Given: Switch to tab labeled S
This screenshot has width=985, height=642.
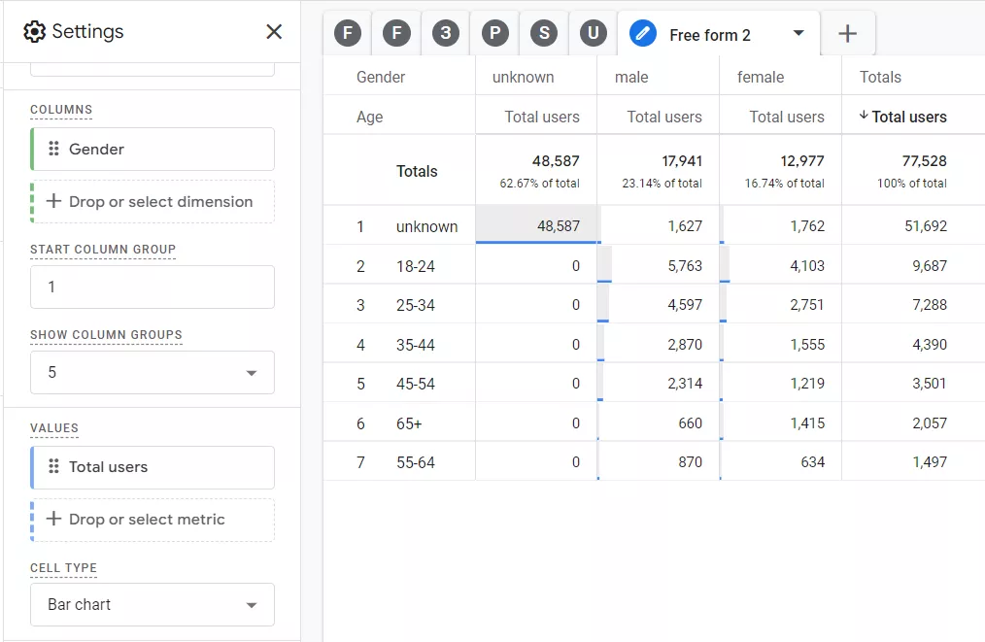Looking at the screenshot, I should pos(544,33).
